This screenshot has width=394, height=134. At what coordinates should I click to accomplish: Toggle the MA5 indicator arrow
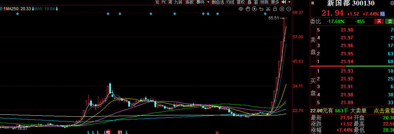(x=57, y=9)
